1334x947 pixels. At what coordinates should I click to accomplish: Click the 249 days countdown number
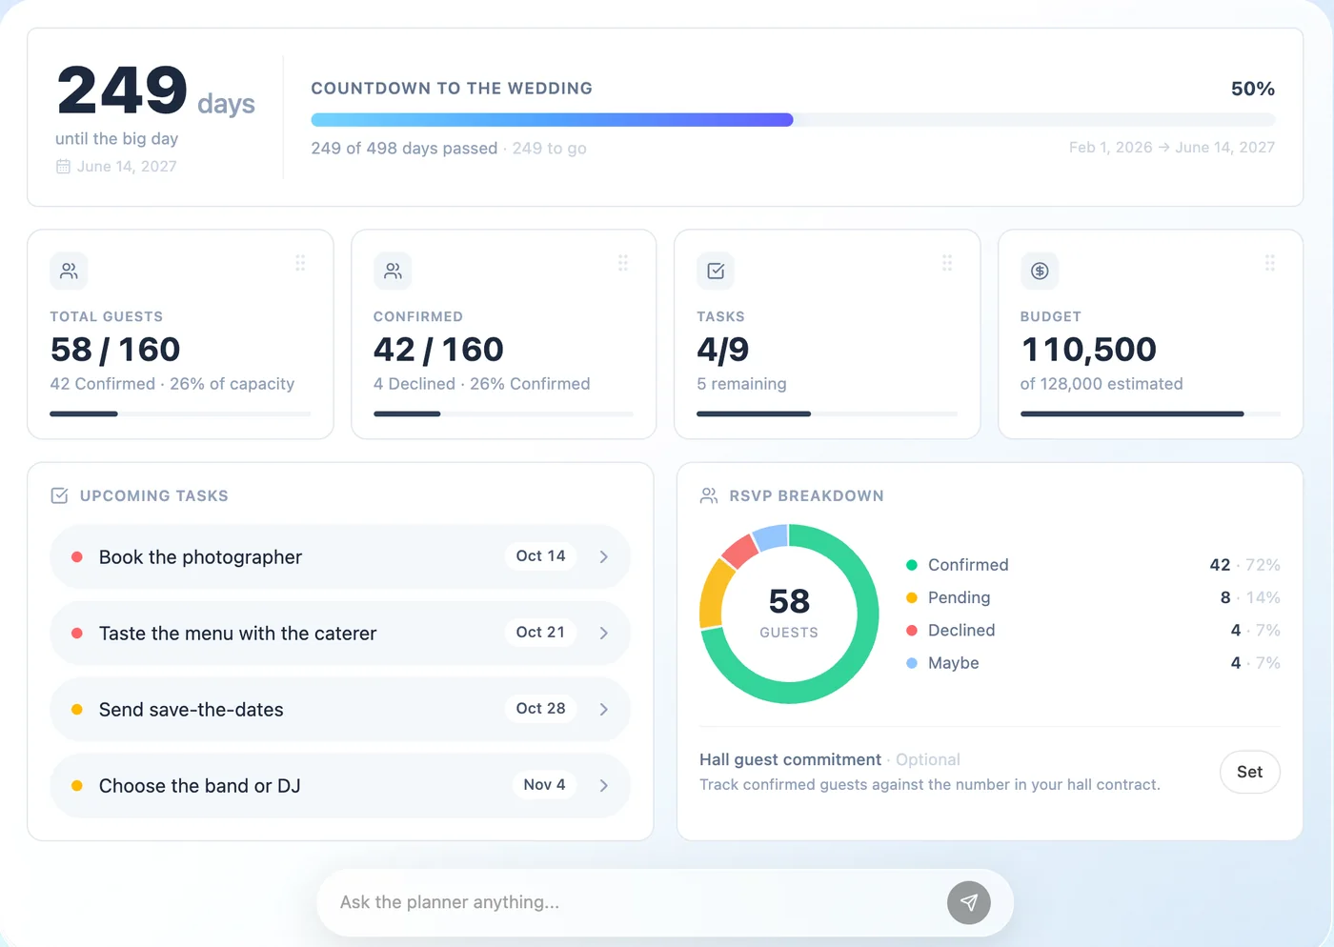coord(122,91)
